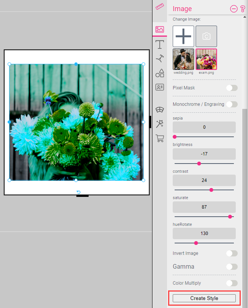Screen dimensions: 248x308
Task: Open help question mark icon
Action: 243,9
